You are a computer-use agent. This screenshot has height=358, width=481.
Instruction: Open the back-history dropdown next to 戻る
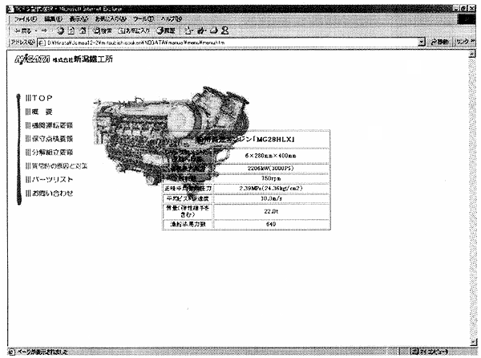click(36, 31)
